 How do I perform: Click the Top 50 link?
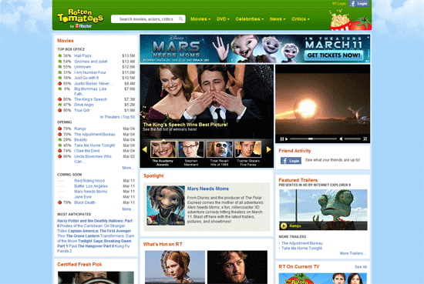129,117
